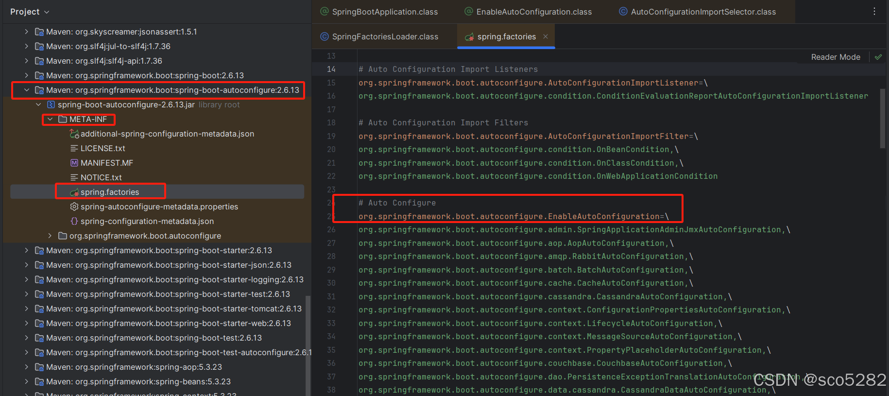Viewport: 889px width, 396px height.
Task: Click class icon on EnableAutoConfiguration.class tab
Action: coord(469,11)
